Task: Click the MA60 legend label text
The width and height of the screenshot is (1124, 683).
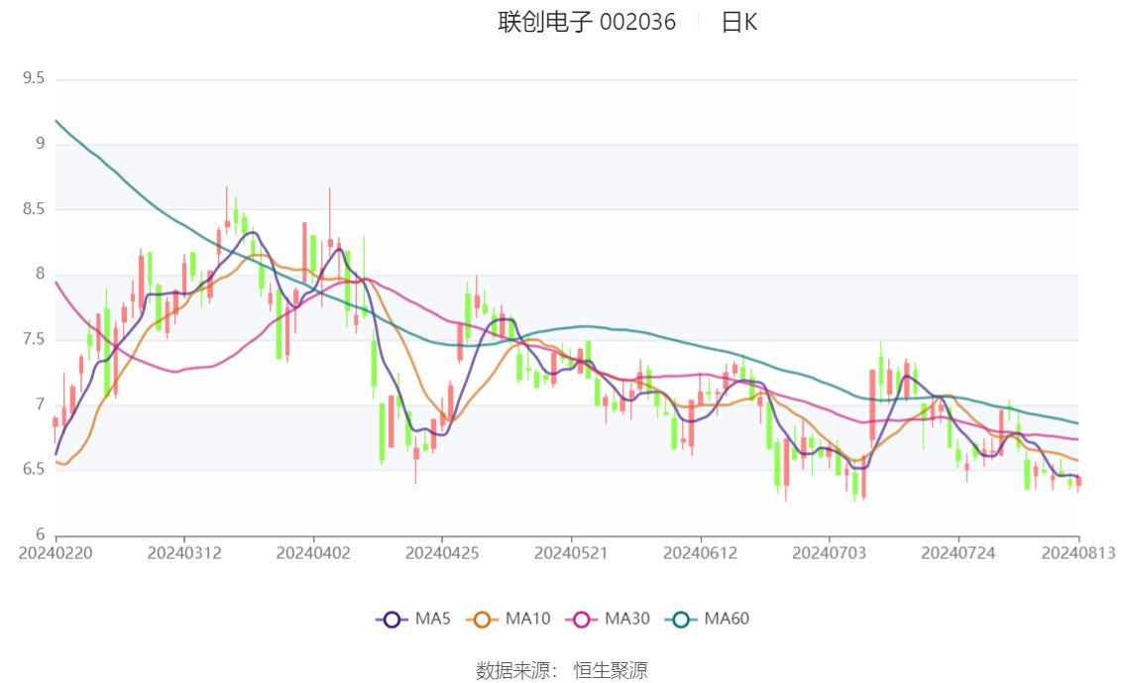Action: point(727,619)
